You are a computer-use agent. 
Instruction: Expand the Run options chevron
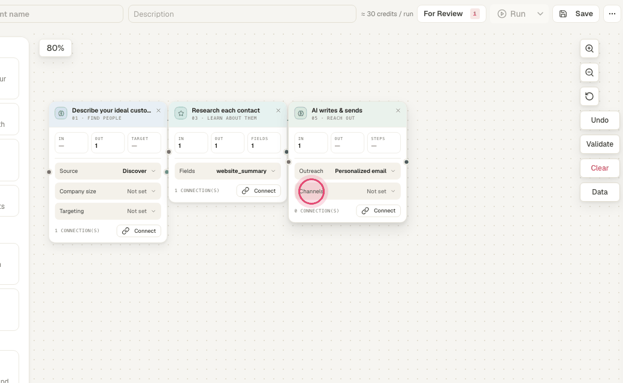point(540,14)
